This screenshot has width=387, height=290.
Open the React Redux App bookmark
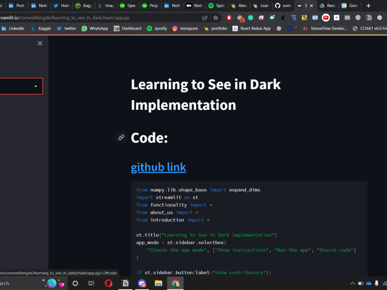[x=252, y=28]
